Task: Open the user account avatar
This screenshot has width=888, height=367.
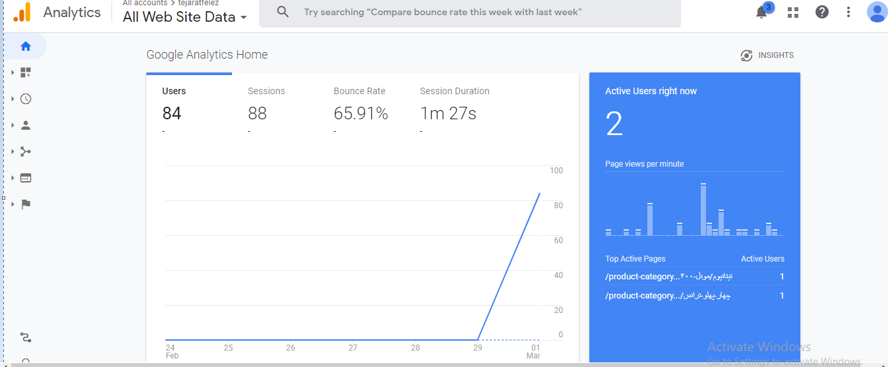Action: tap(877, 12)
